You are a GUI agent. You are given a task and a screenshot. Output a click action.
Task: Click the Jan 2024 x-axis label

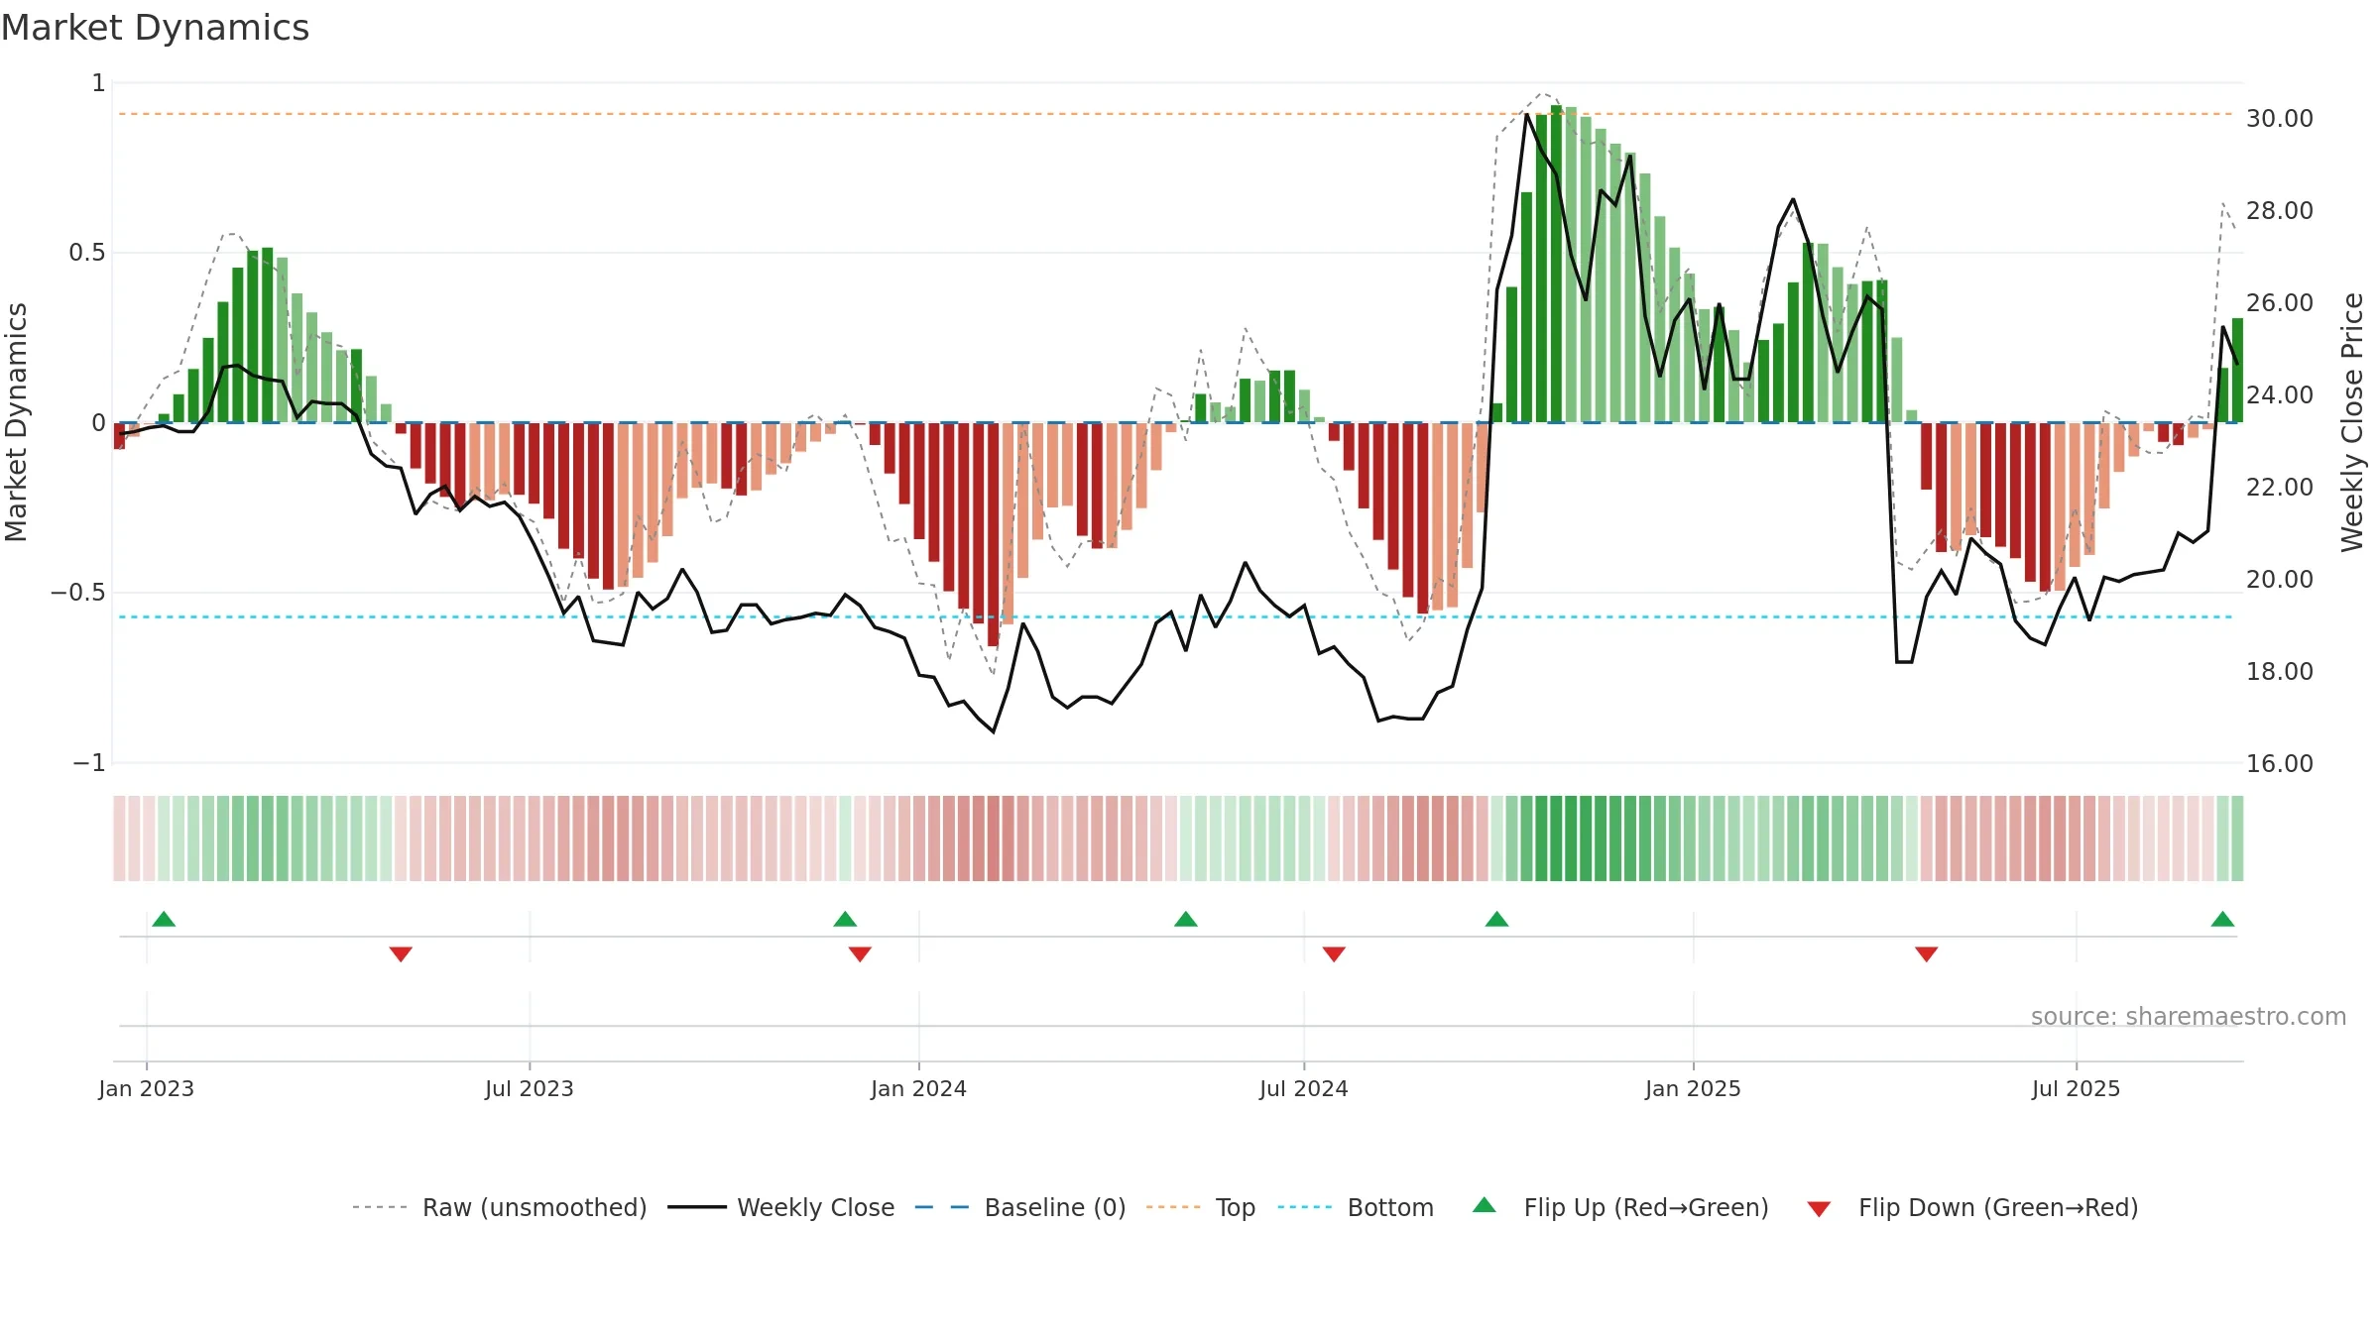click(x=918, y=1088)
